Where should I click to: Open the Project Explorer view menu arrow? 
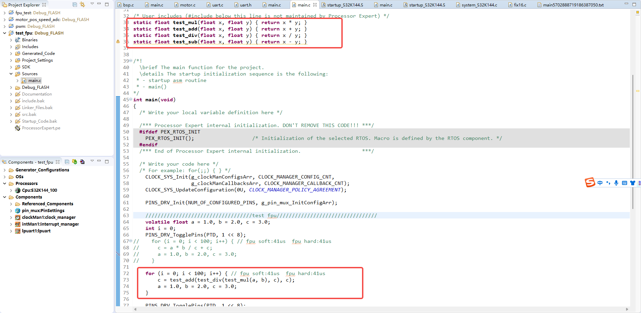[92, 4]
